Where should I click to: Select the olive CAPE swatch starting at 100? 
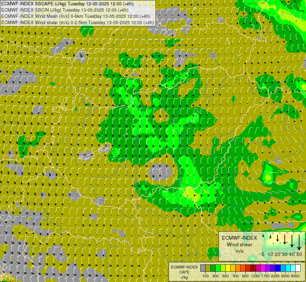coord(208,268)
